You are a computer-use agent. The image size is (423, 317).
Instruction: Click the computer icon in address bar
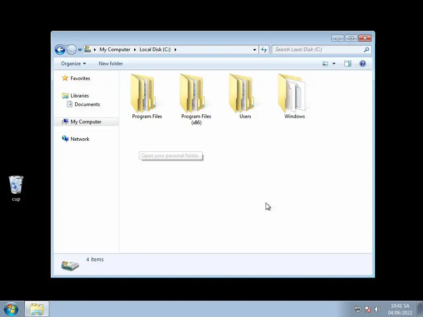coord(88,50)
